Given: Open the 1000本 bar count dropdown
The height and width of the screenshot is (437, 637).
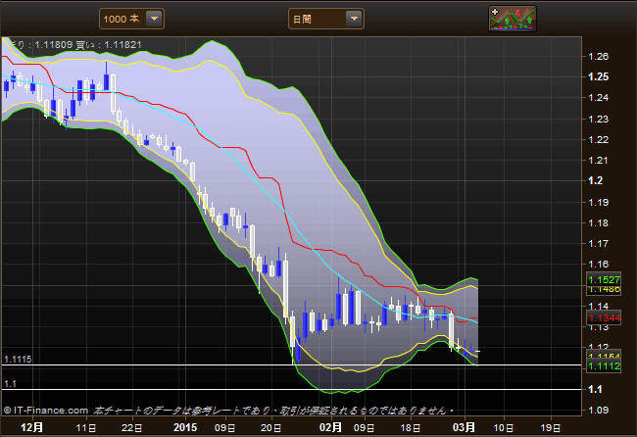Looking at the screenshot, I should (131, 19).
